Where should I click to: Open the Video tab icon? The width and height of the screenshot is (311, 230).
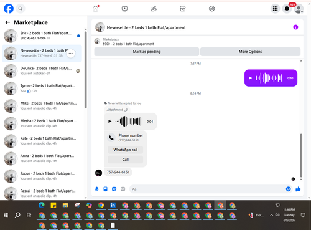124,9
